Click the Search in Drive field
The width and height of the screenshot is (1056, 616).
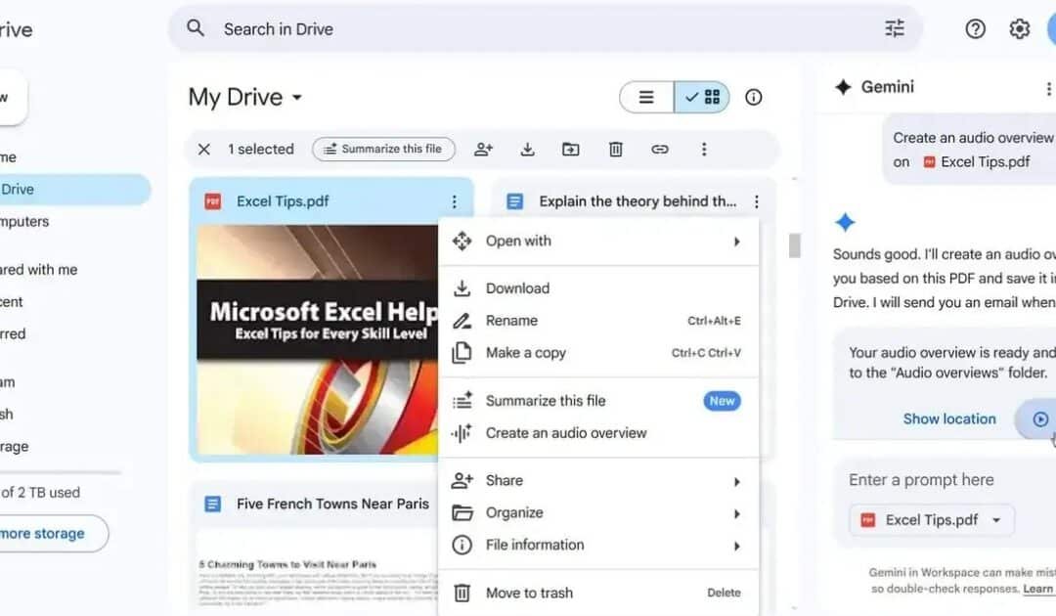pyautogui.click(x=545, y=29)
